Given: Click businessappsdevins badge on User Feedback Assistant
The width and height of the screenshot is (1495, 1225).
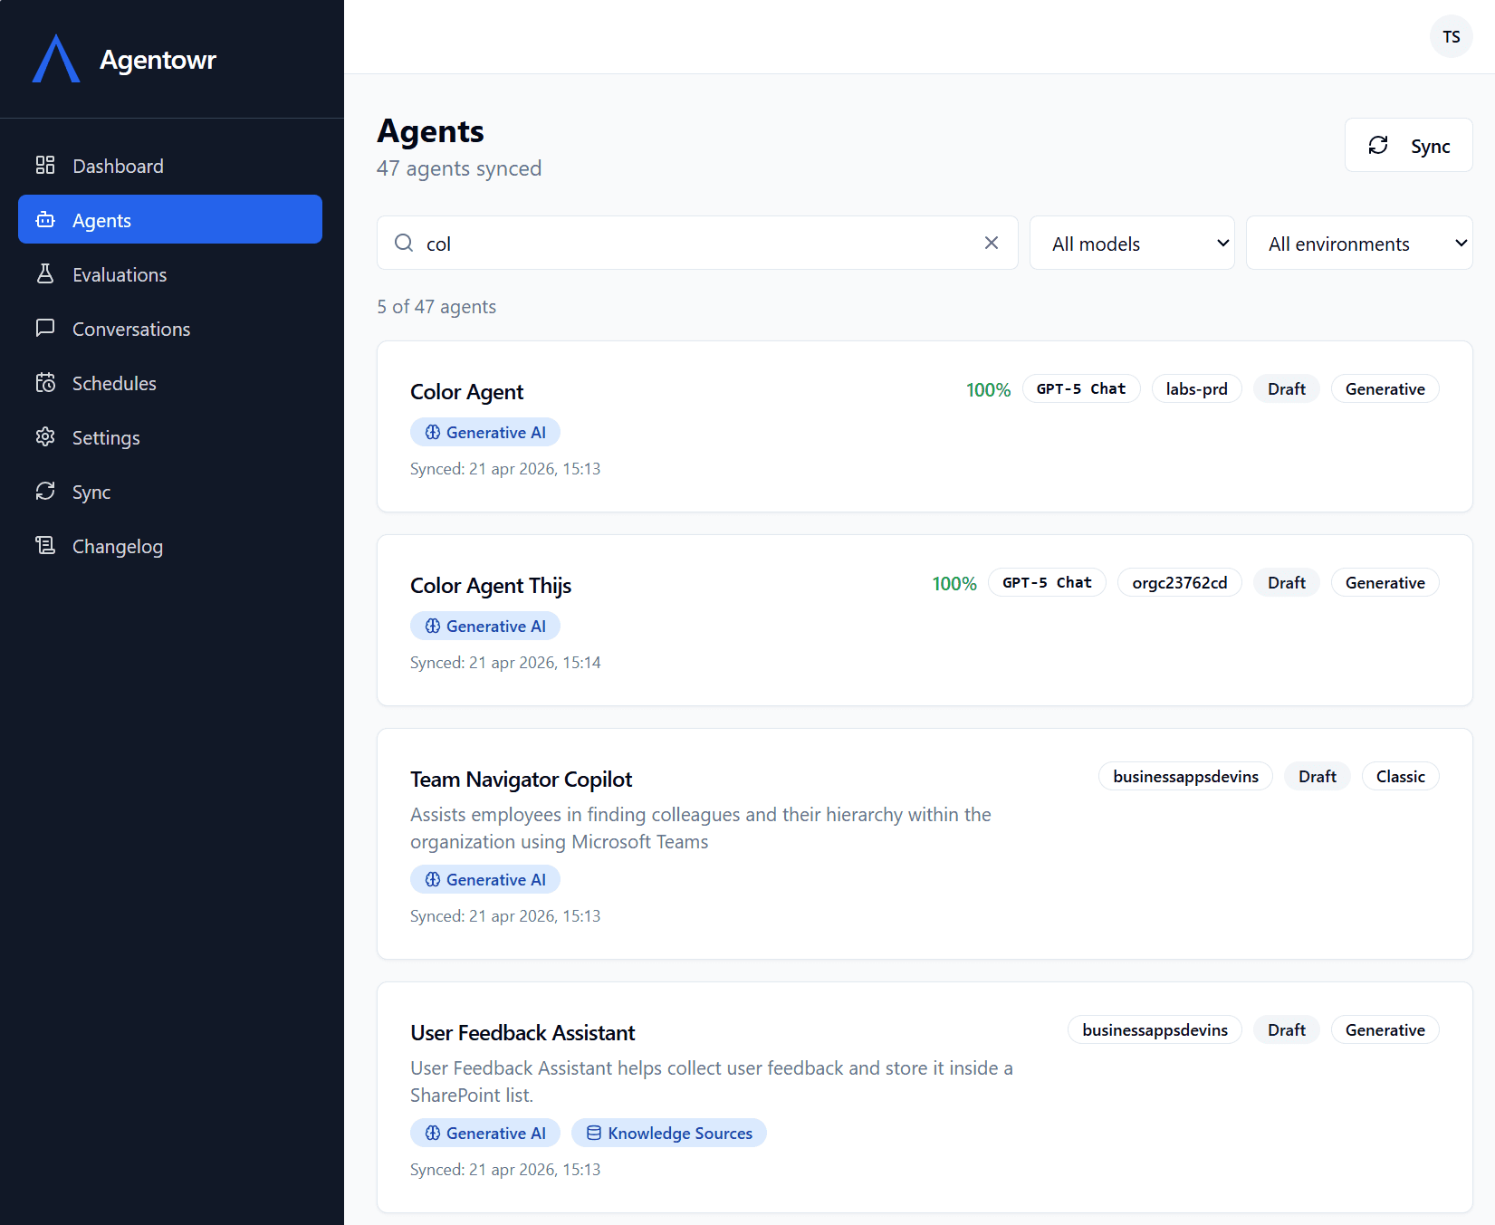Looking at the screenshot, I should click(x=1155, y=1029).
